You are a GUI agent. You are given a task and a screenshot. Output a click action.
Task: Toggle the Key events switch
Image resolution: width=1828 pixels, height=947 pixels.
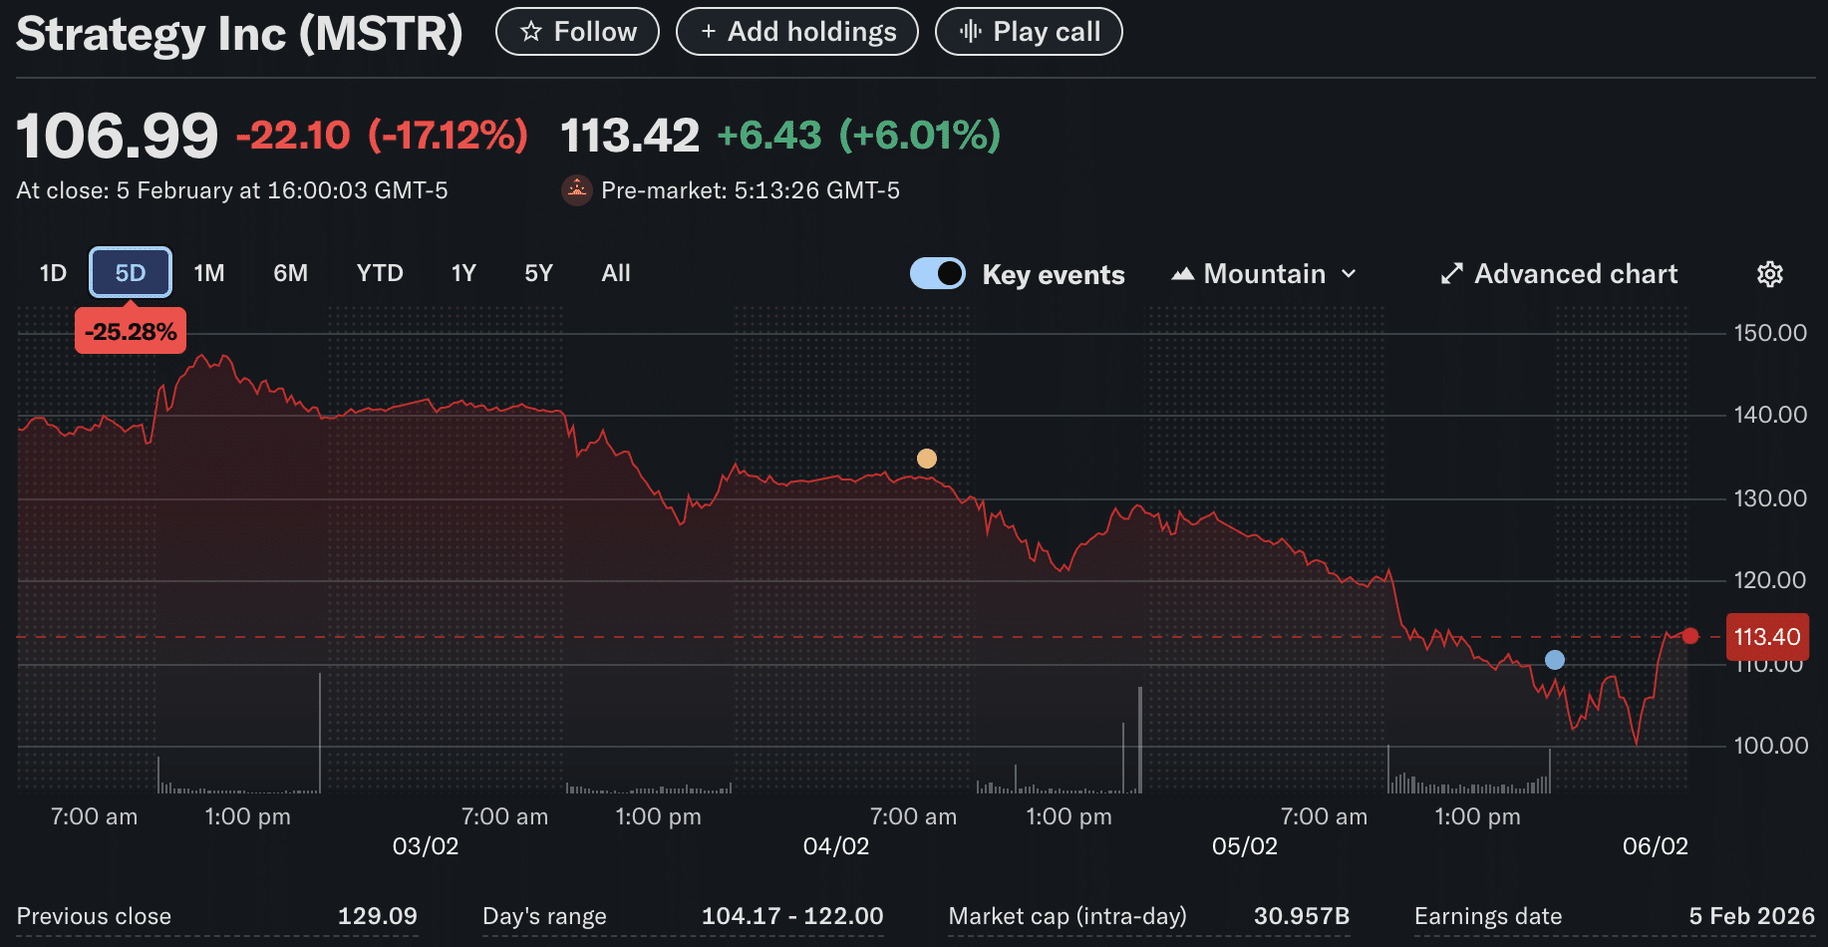tap(938, 273)
